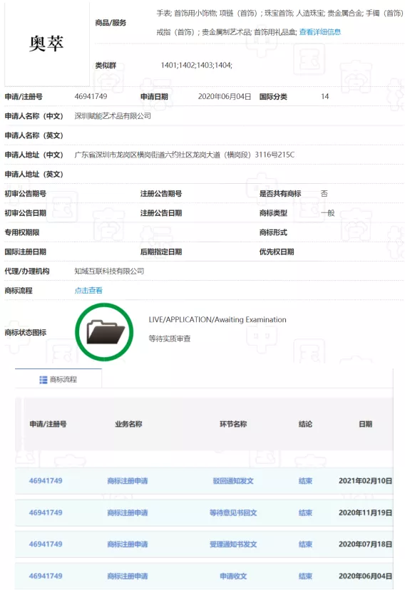This screenshot has height=590, width=405.
Task: Click the 等待意见书回文 step link
Action: tap(233, 513)
